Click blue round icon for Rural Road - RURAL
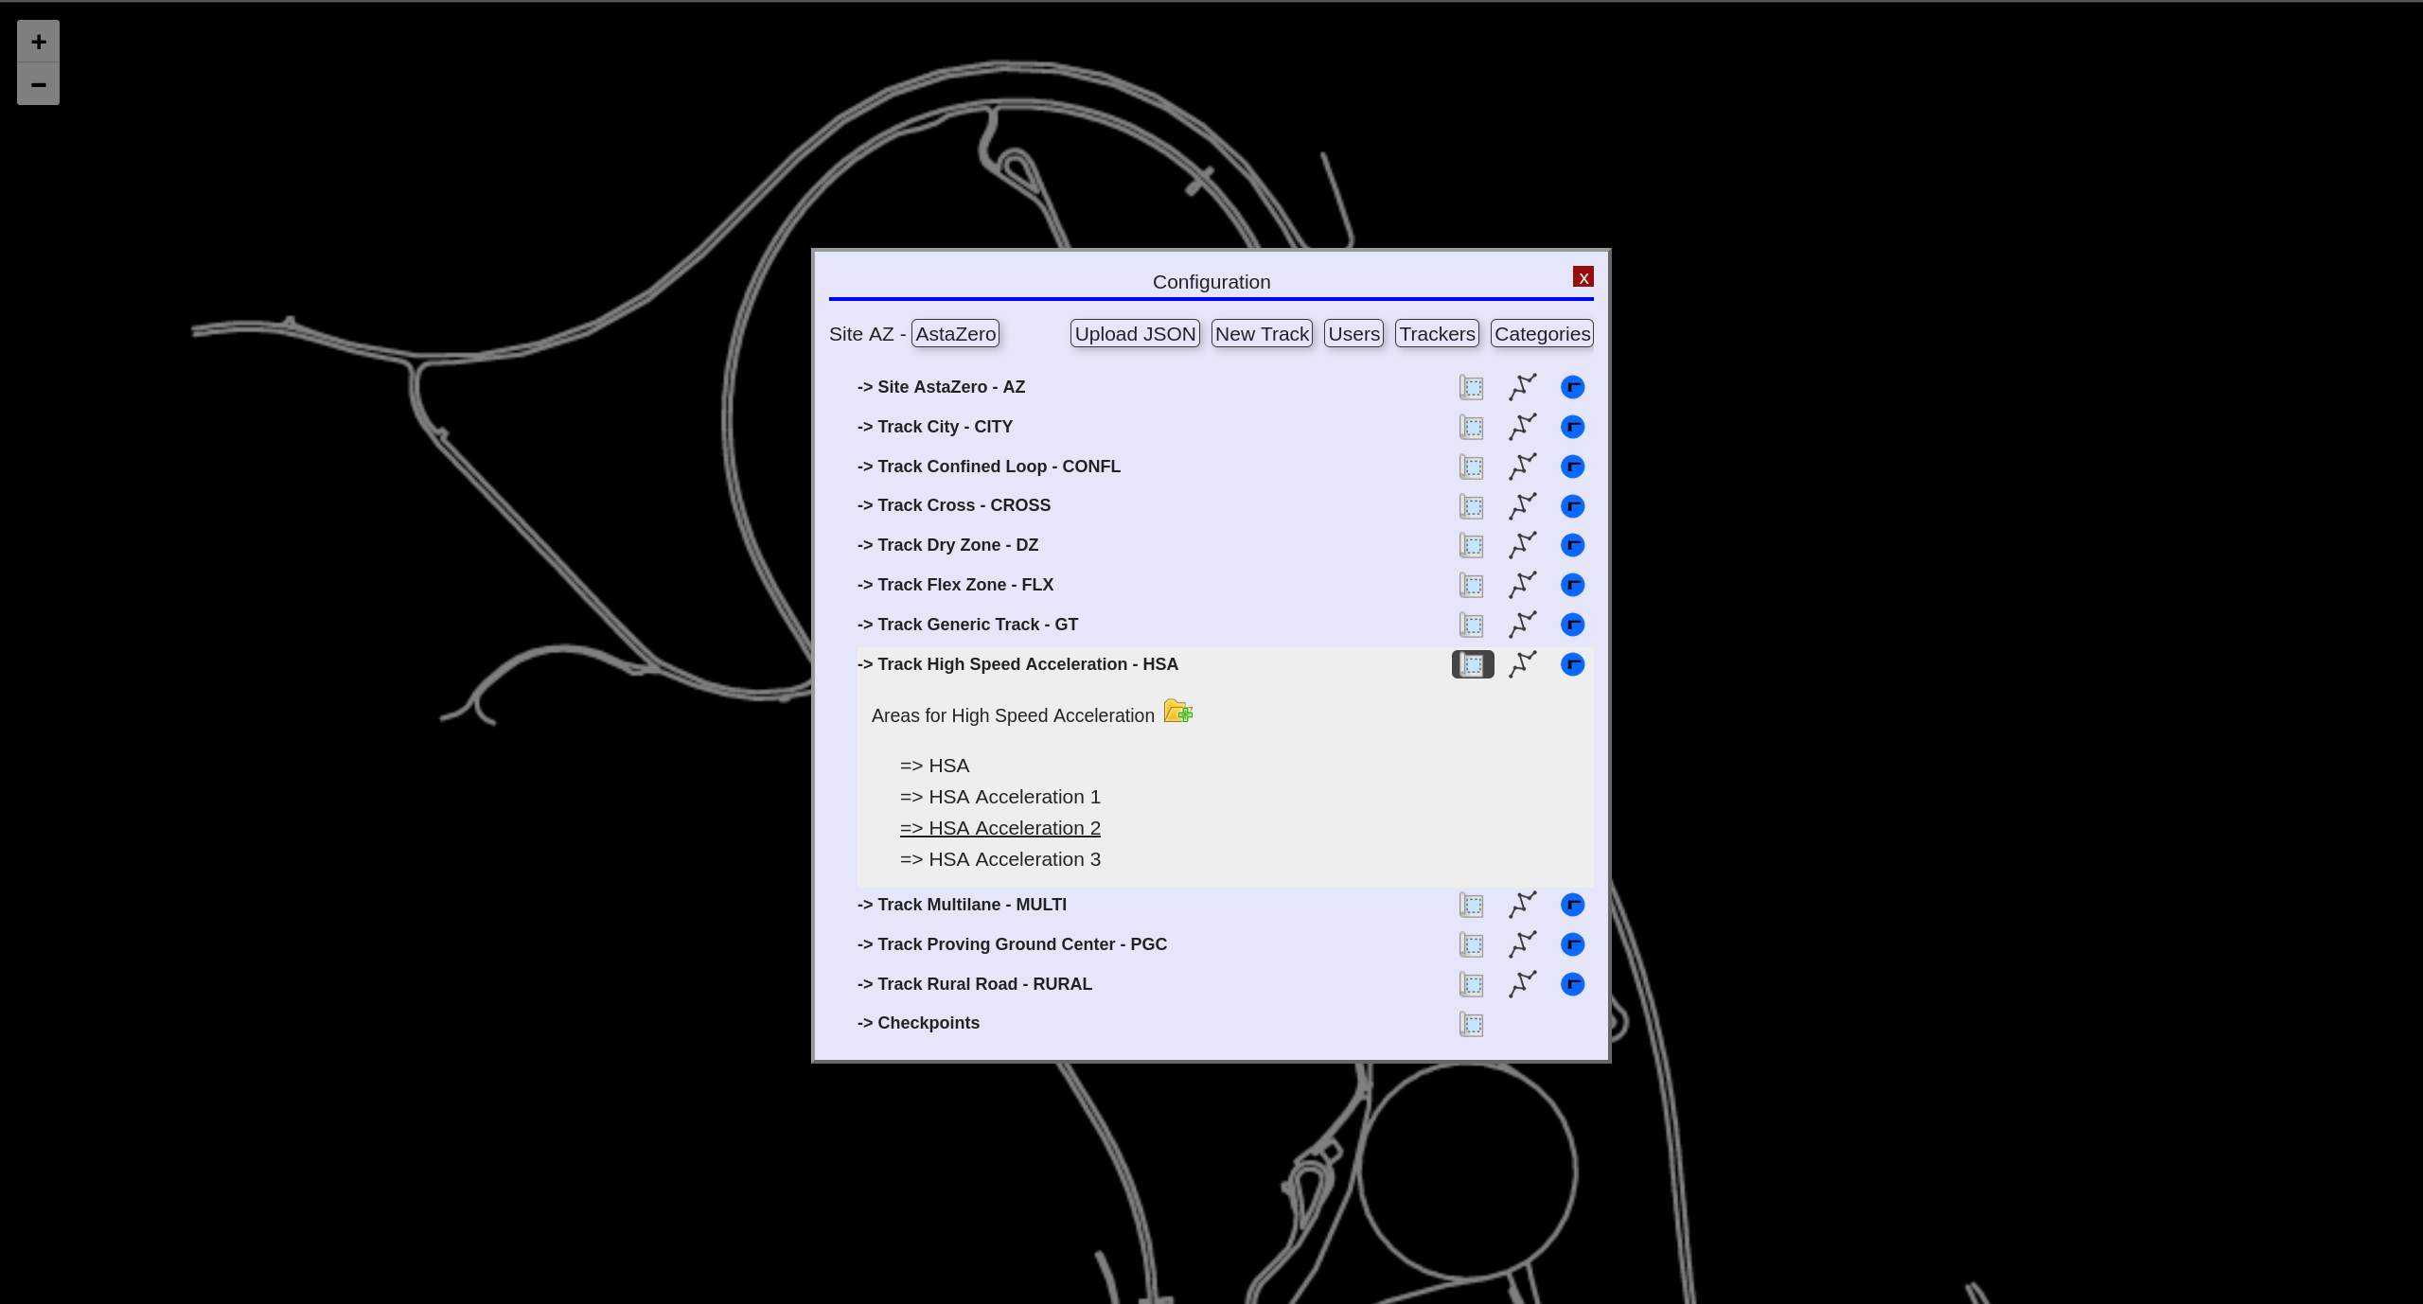 (1572, 984)
